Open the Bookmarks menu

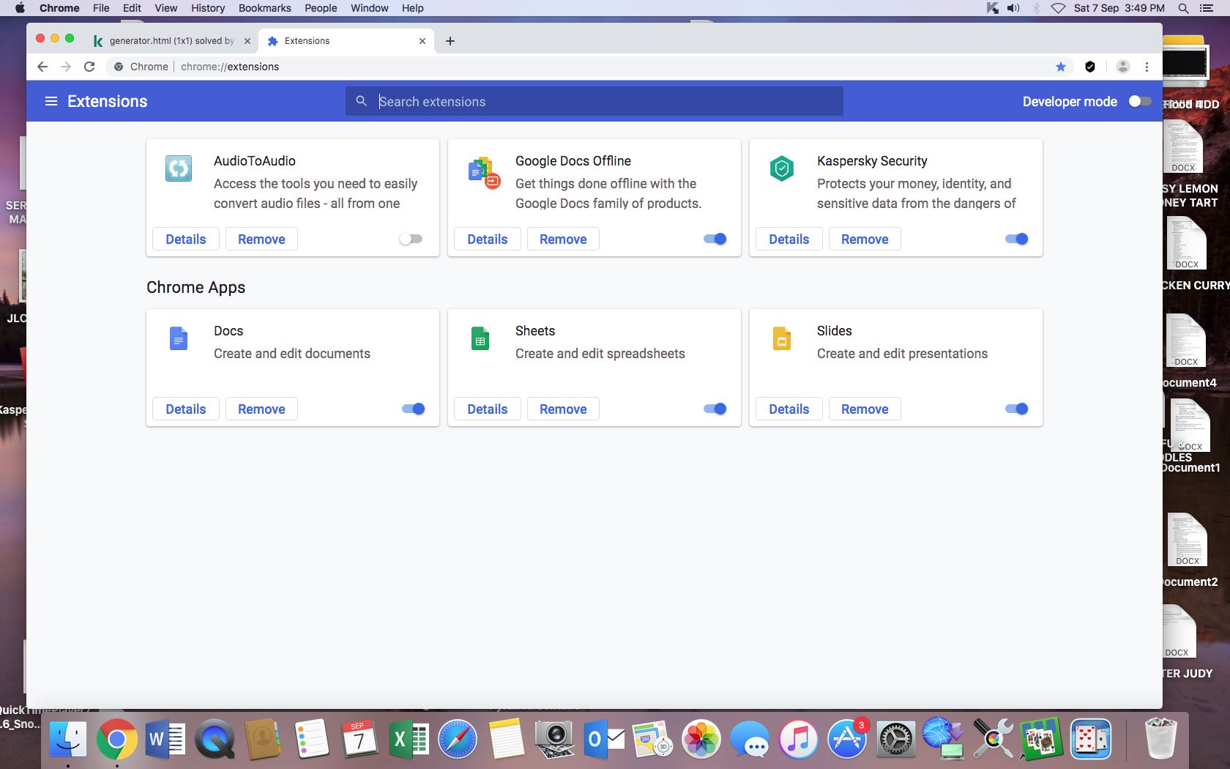(264, 8)
